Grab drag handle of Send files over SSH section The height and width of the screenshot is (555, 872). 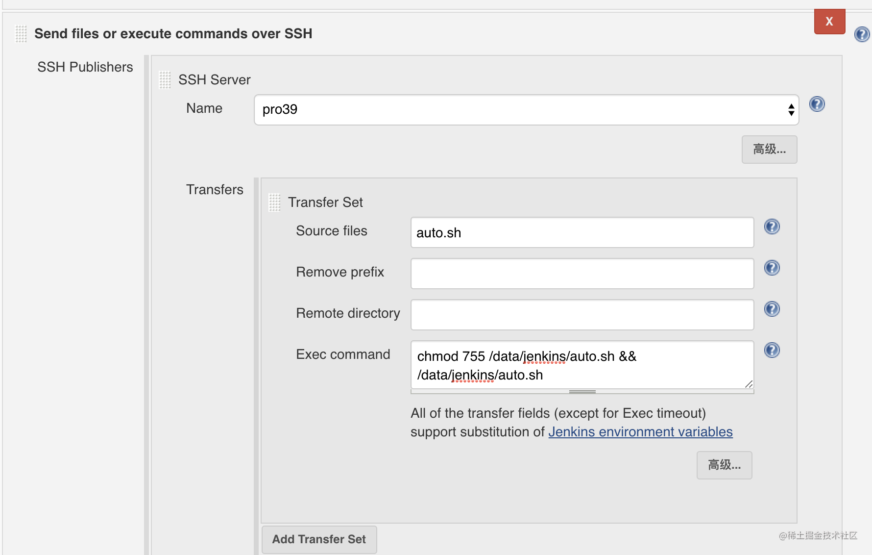click(21, 34)
